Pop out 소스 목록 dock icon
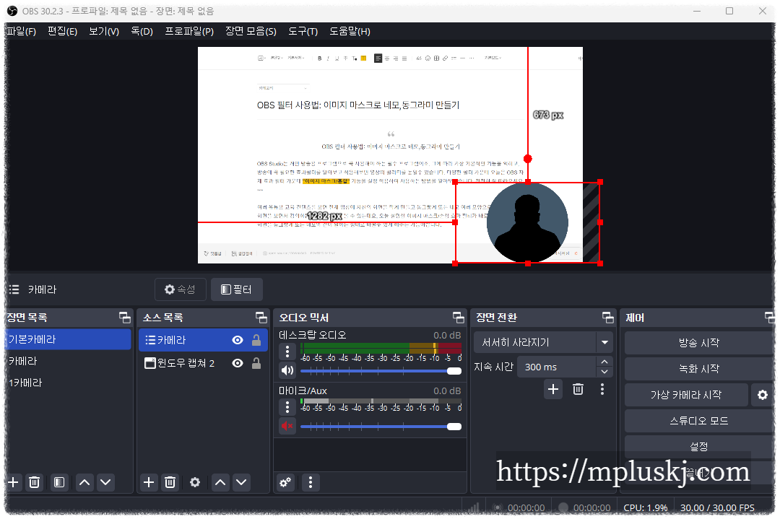The width and height of the screenshot is (780, 519). (x=261, y=317)
